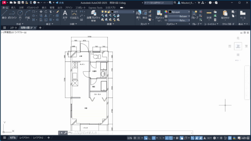Click the Mizutori_R account button
Image resolution: width=251 pixels, height=141 pixels.
point(187,3)
